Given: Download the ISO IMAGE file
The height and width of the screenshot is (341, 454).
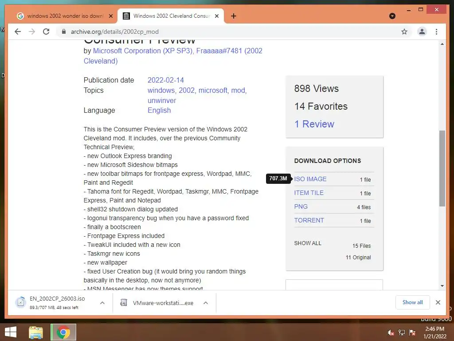Looking at the screenshot, I should pos(310,179).
